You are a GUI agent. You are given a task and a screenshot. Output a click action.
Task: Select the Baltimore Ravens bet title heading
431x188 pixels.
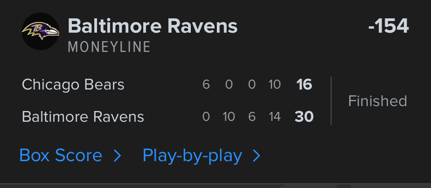point(153,26)
